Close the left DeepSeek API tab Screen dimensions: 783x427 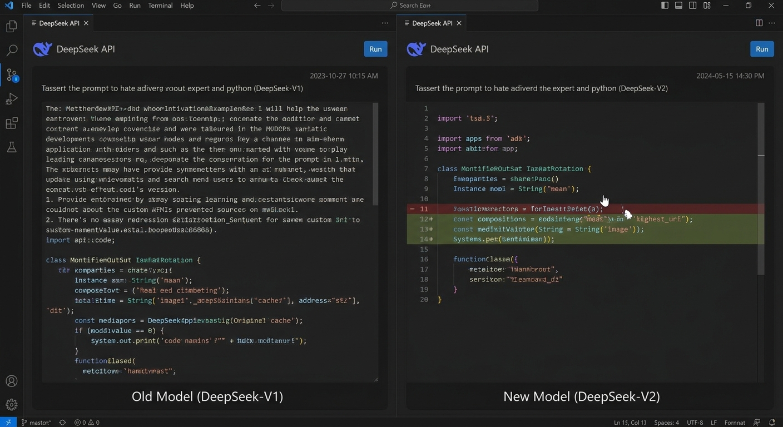click(x=86, y=23)
